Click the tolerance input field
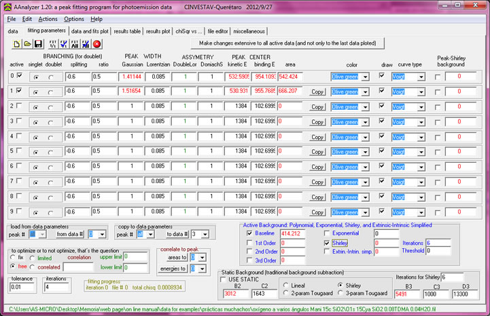Screen dimensions: 490x316 pyautogui.click(x=21, y=287)
